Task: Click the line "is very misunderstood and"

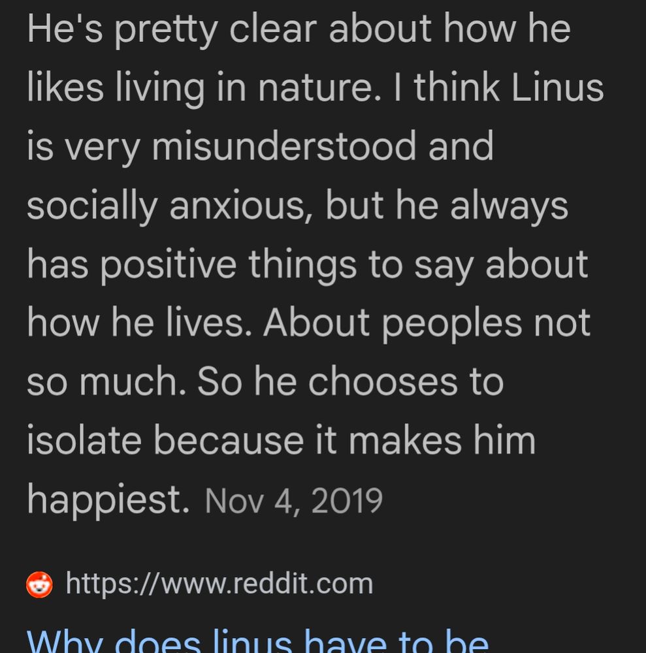Action: pyautogui.click(x=261, y=146)
